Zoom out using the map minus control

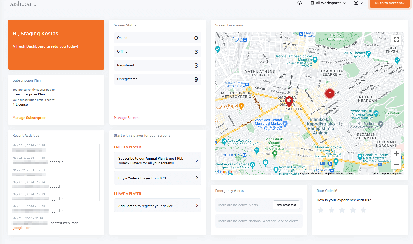pos(396,164)
